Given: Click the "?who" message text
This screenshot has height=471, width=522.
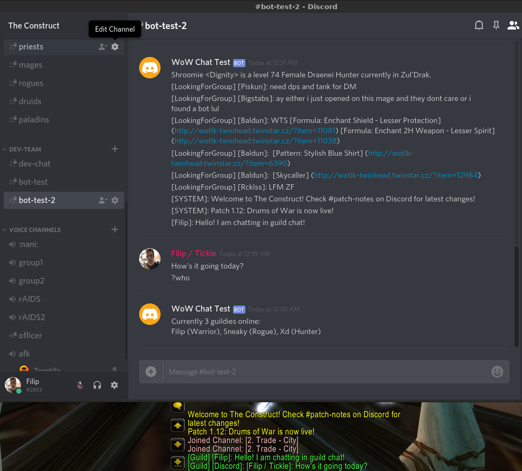Looking at the screenshot, I should pyautogui.click(x=180, y=278).
